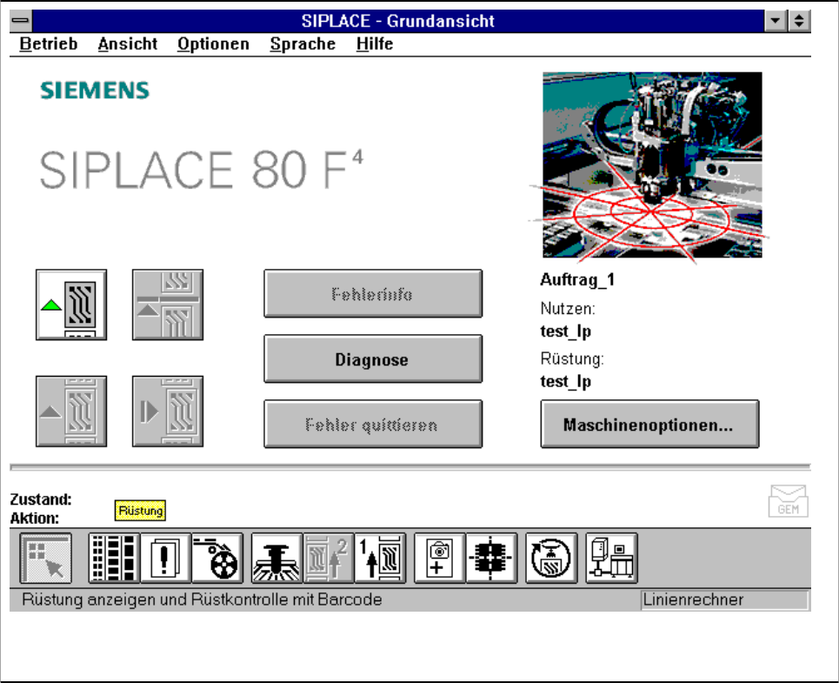
Task: Click the title bar up-down arrow button
Action: click(799, 21)
